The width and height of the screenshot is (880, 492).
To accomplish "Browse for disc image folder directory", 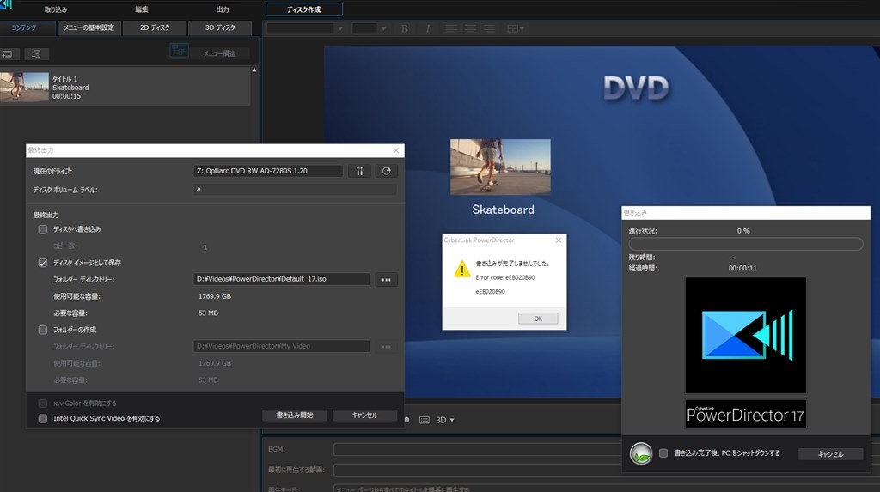I will tap(386, 279).
